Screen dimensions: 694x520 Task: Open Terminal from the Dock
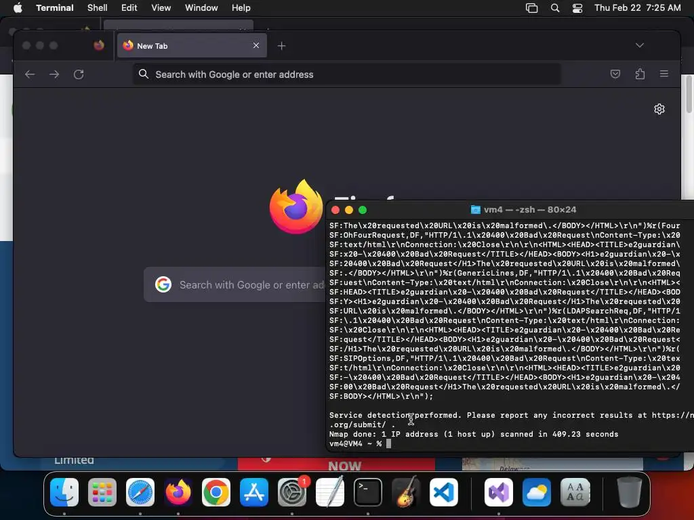368,492
